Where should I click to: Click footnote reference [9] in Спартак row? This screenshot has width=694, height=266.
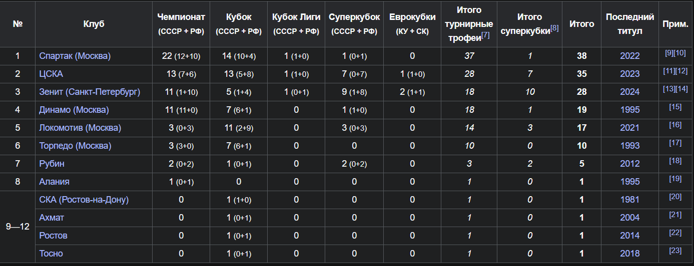click(669, 53)
